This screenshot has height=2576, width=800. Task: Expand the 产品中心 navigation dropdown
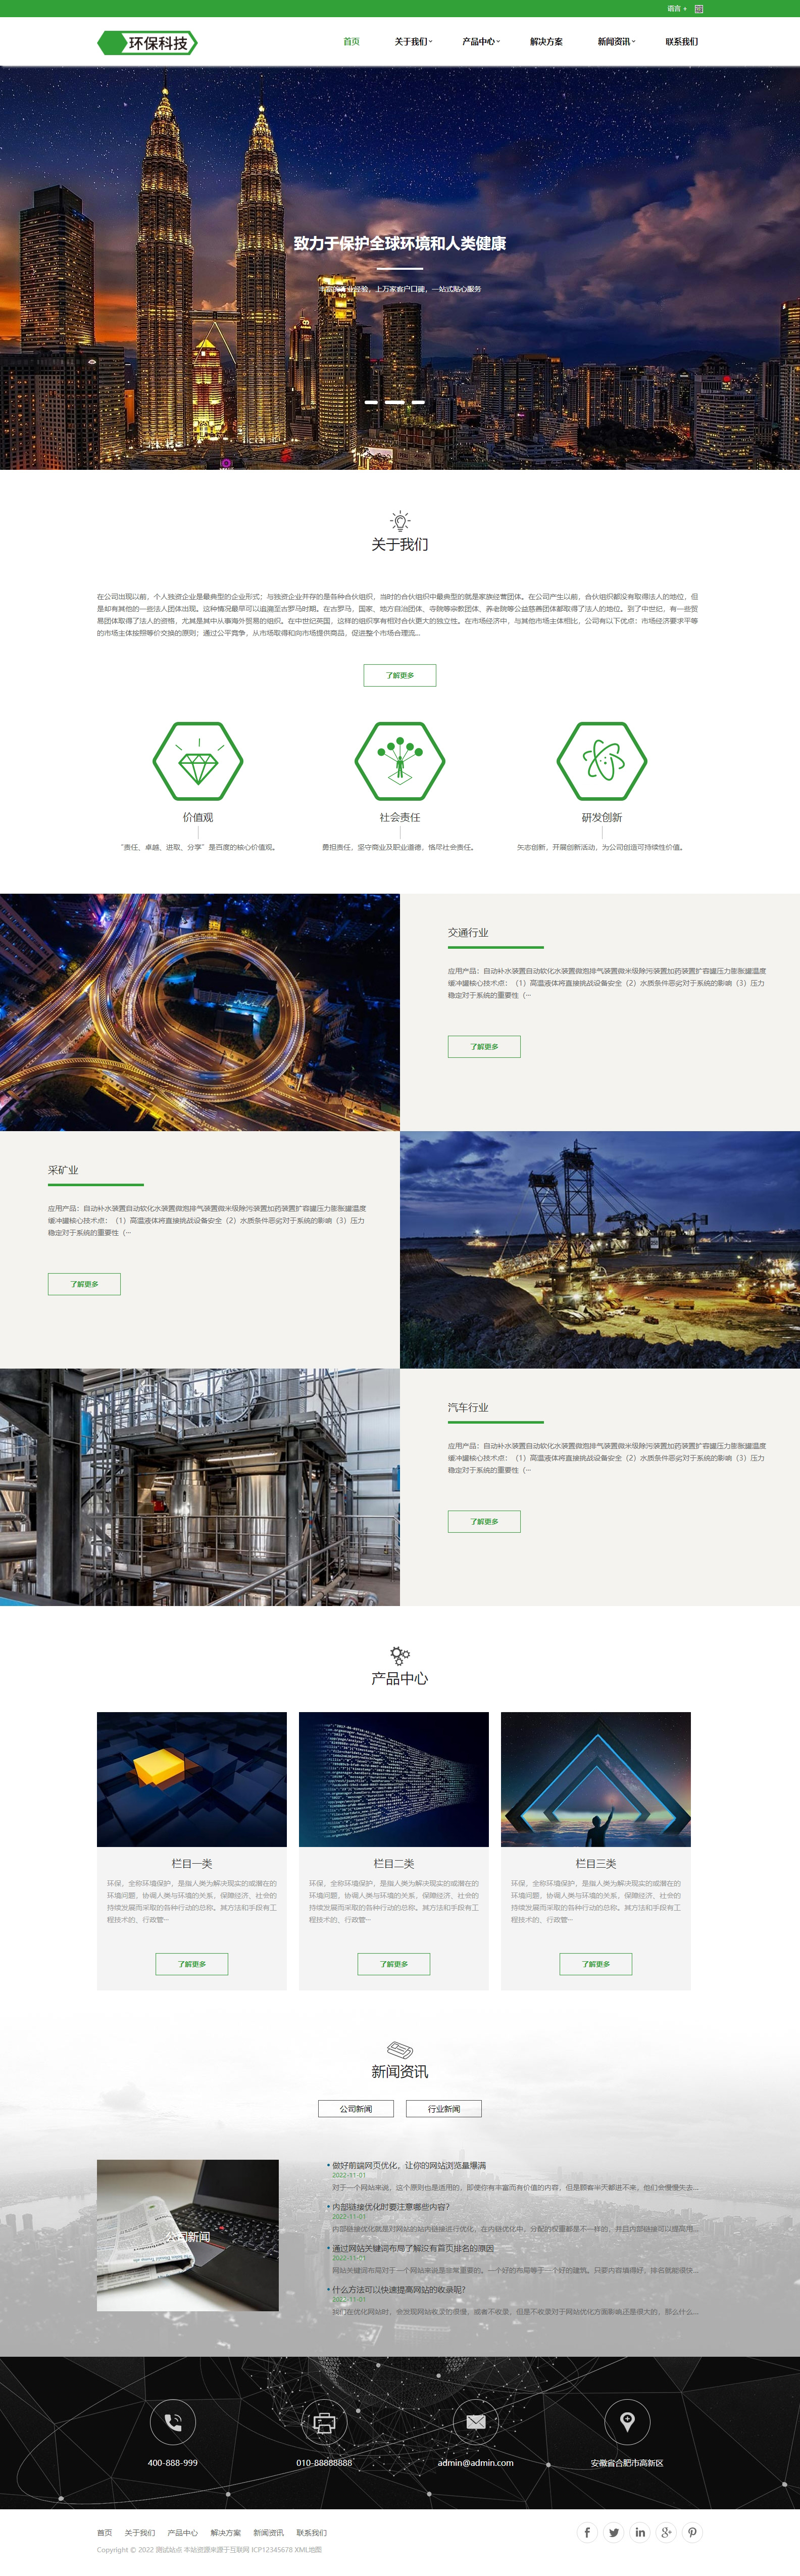click(x=481, y=42)
